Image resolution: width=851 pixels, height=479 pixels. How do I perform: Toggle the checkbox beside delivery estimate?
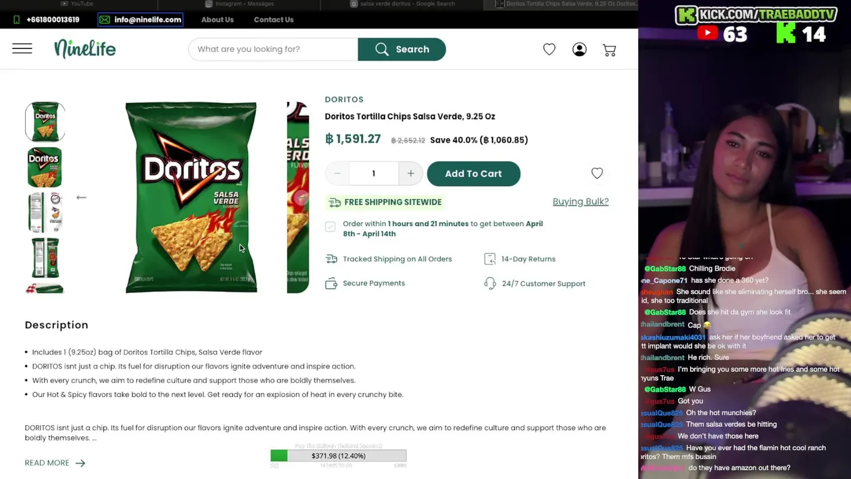330,228
